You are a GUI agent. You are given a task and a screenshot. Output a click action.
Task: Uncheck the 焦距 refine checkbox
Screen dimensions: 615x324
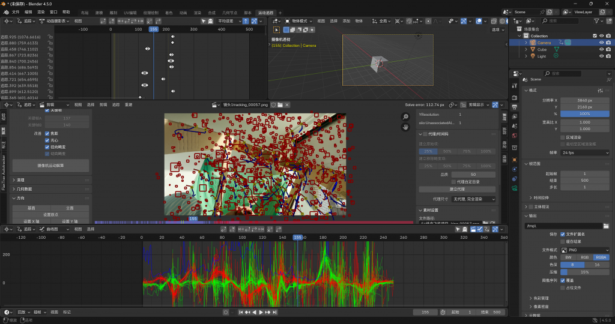click(47, 133)
